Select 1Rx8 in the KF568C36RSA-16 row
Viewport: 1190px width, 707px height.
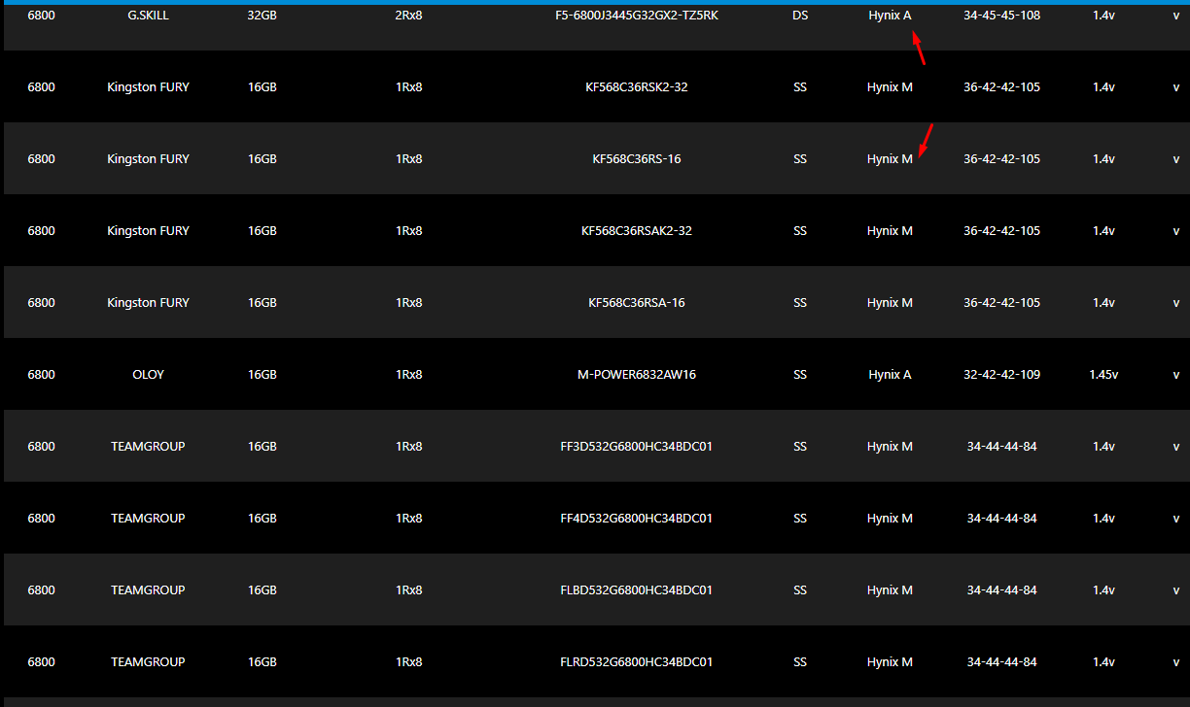click(x=409, y=303)
